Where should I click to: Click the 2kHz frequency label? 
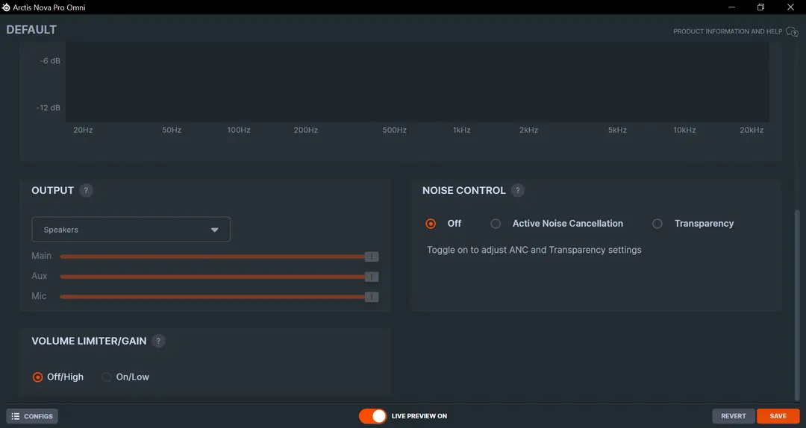(x=528, y=130)
